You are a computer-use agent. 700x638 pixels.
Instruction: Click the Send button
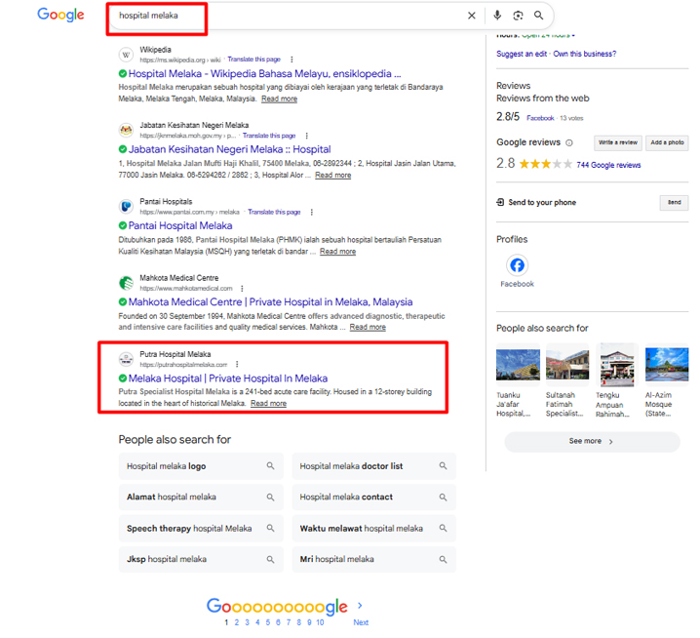point(674,202)
